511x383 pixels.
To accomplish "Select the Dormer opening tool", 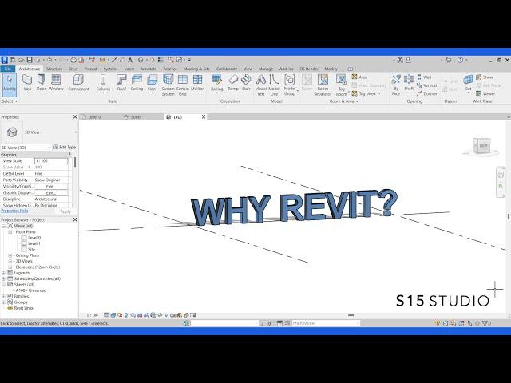I will [x=427, y=93].
